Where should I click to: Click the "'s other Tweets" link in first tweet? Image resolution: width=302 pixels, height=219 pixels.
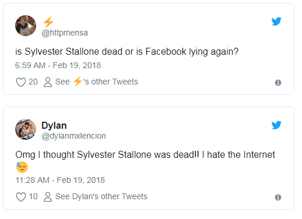tap(111, 82)
